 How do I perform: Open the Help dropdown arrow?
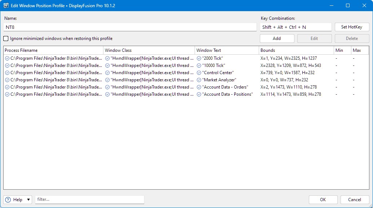tap(28, 200)
